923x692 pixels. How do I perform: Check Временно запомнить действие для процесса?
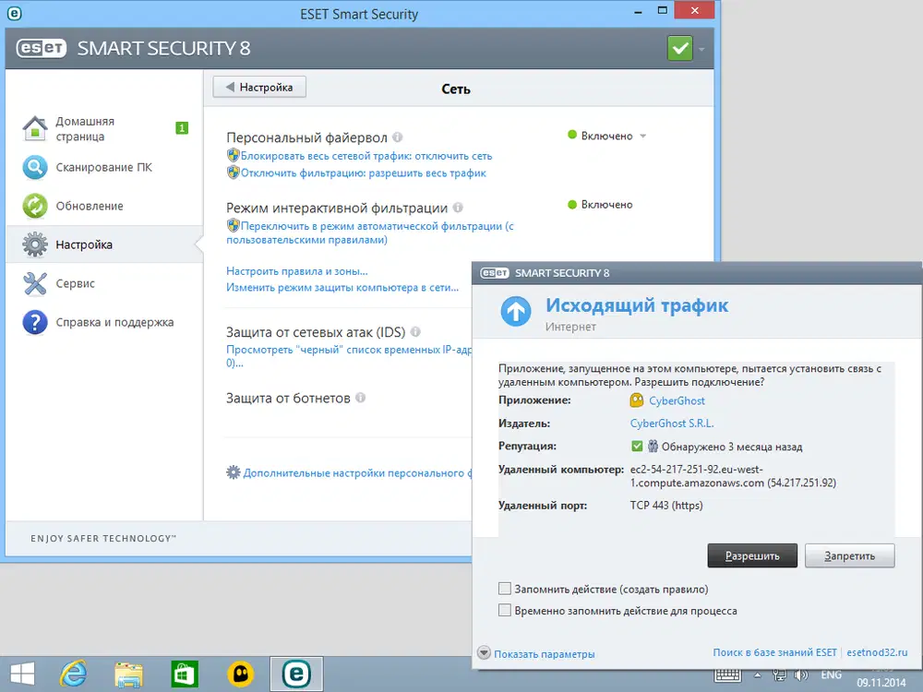(505, 610)
